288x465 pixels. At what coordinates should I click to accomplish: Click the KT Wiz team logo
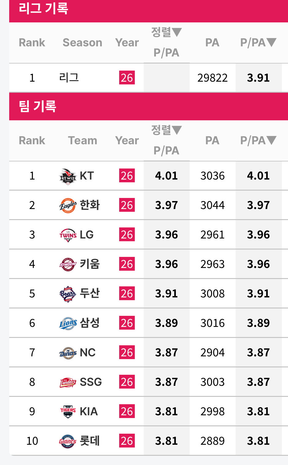tap(68, 176)
